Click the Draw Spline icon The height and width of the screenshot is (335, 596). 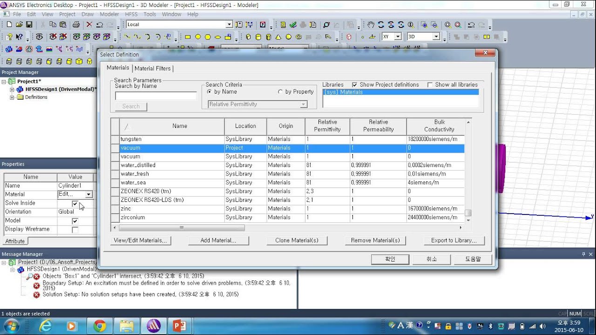click(x=137, y=37)
